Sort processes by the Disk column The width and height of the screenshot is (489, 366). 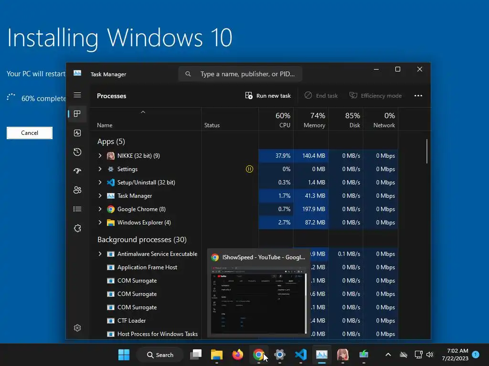click(346, 120)
